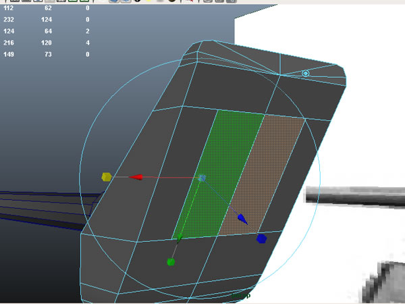The image size is (405, 304).
Task: Select the yellow cube scale handle
Action: point(107,177)
